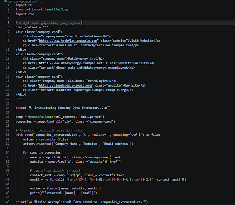Click 'TechFlow Solutions' company name text
The image size is (235, 205).
pos(84,36)
